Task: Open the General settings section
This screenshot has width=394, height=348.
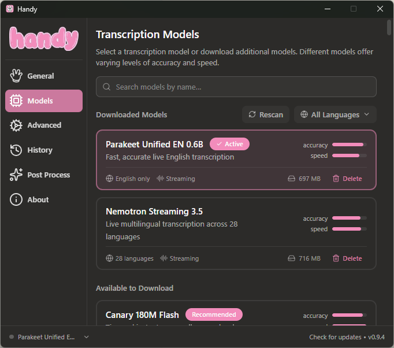Action: coord(44,76)
